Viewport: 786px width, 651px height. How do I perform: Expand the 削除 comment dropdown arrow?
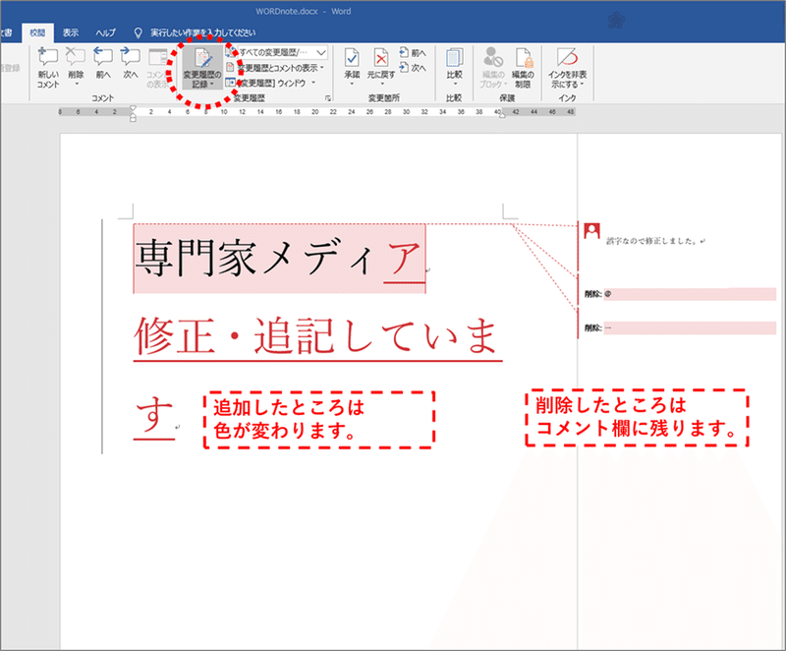[x=76, y=85]
